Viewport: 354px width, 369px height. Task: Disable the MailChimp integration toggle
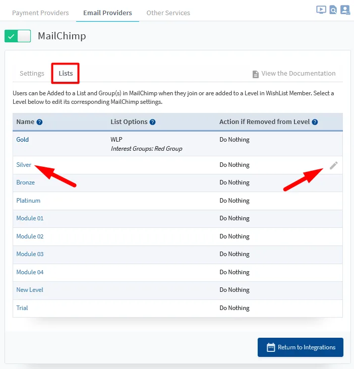[18, 36]
